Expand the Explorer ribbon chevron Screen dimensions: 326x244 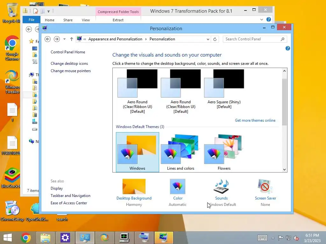(262, 19)
